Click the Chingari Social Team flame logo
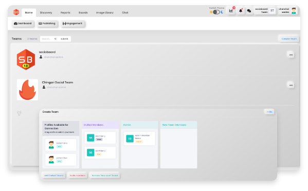This screenshot has height=191, width=308. (x=27, y=90)
